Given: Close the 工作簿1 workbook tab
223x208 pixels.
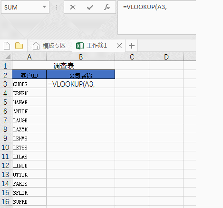Looking at the screenshot, I should tap(119, 46).
